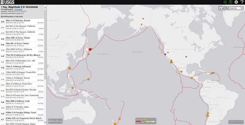The width and height of the screenshot is (245, 125).
Task: Select '9km NW of Gerlach-Empire, Nevada' row
Action: pyautogui.click(x=22, y=91)
